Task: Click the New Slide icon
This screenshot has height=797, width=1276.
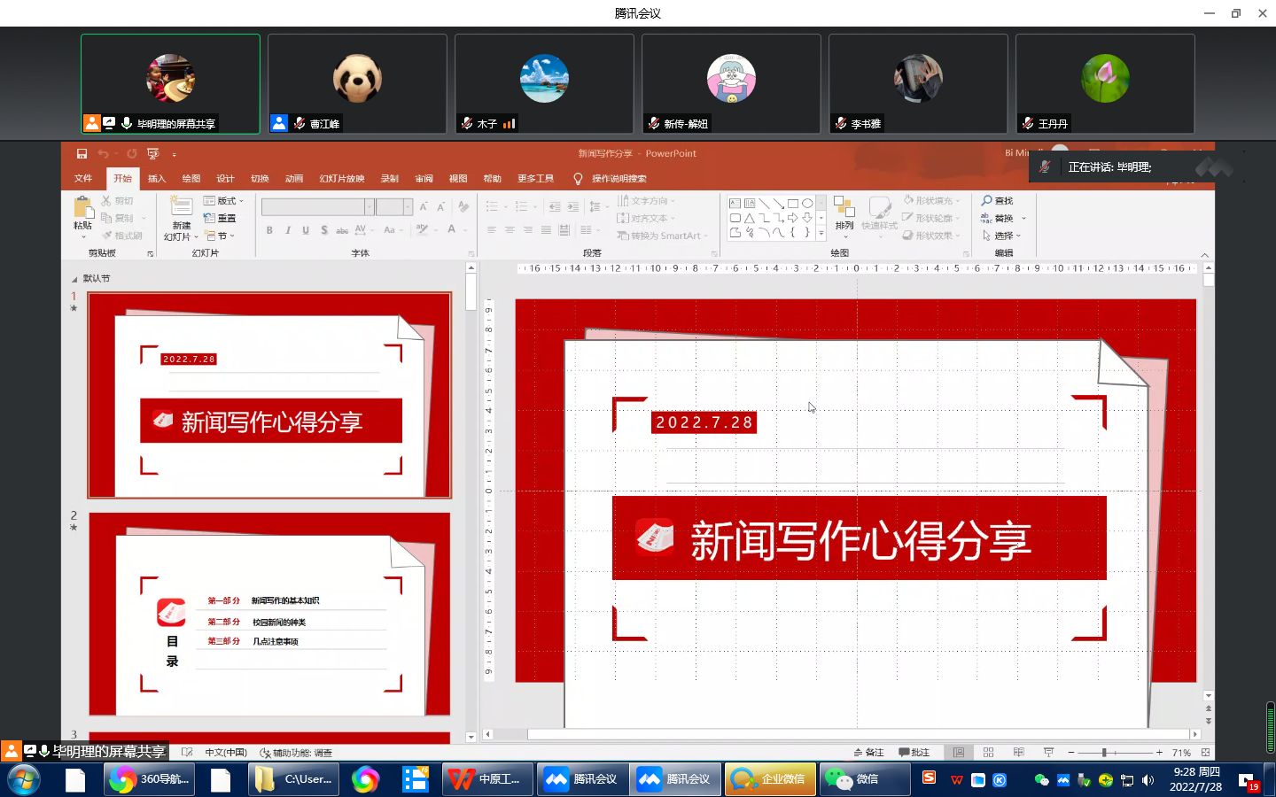Action: [181, 209]
